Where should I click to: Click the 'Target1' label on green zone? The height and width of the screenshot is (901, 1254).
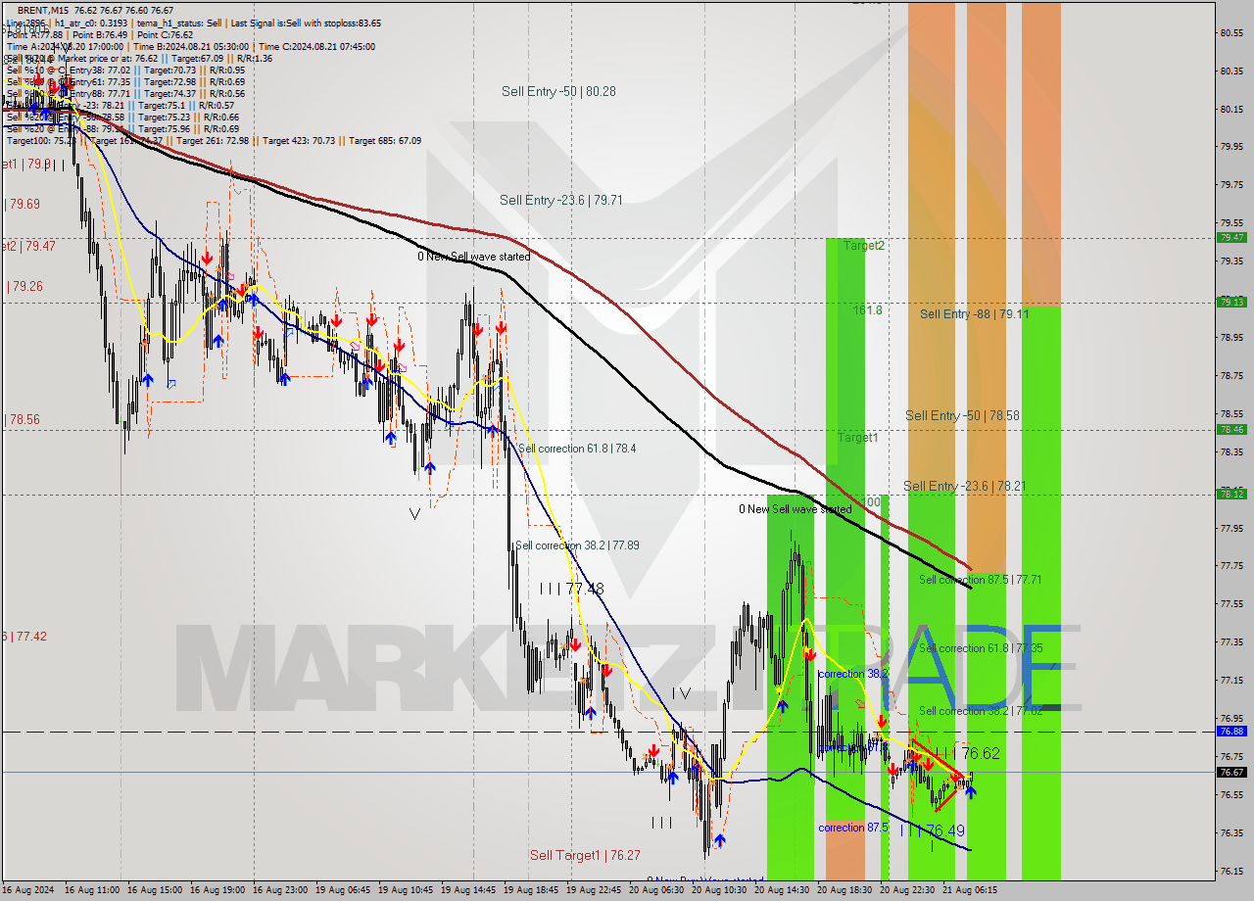click(x=857, y=438)
